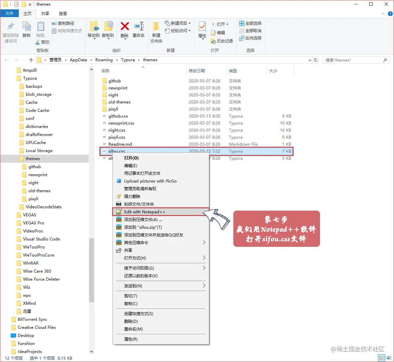The width and height of the screenshot is (394, 362).
Task: Click the 复制 (Copy) icon
Action: [x=26, y=28]
